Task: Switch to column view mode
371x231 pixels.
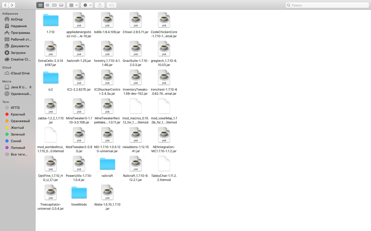Action: (54, 5)
